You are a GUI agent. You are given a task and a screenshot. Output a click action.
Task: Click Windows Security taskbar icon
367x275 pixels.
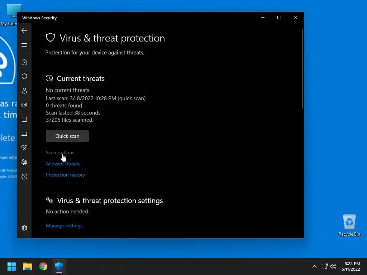pyautogui.click(x=59, y=266)
